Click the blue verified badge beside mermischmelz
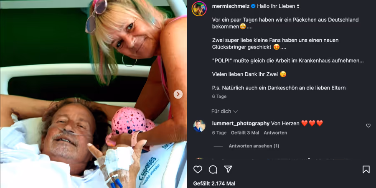 coord(253,6)
